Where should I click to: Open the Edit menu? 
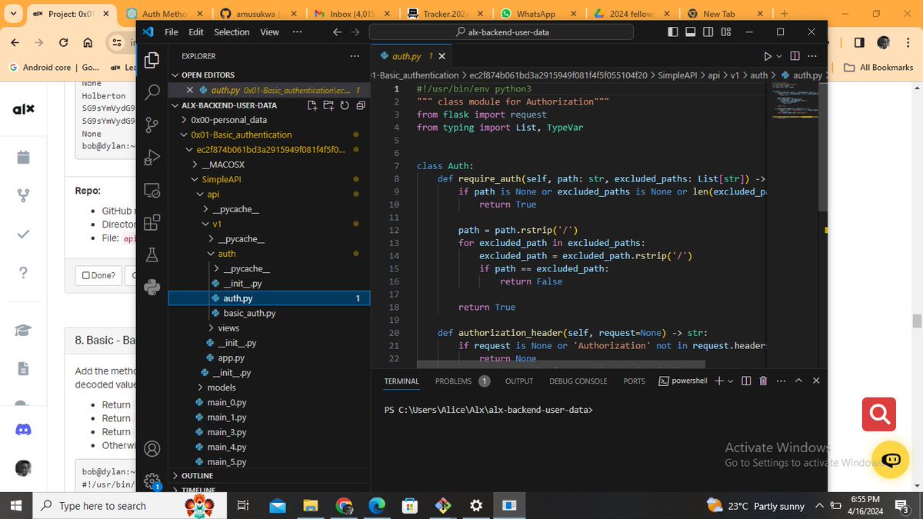point(196,32)
